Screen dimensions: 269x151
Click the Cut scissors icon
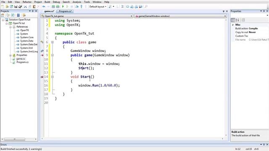[25, 7]
